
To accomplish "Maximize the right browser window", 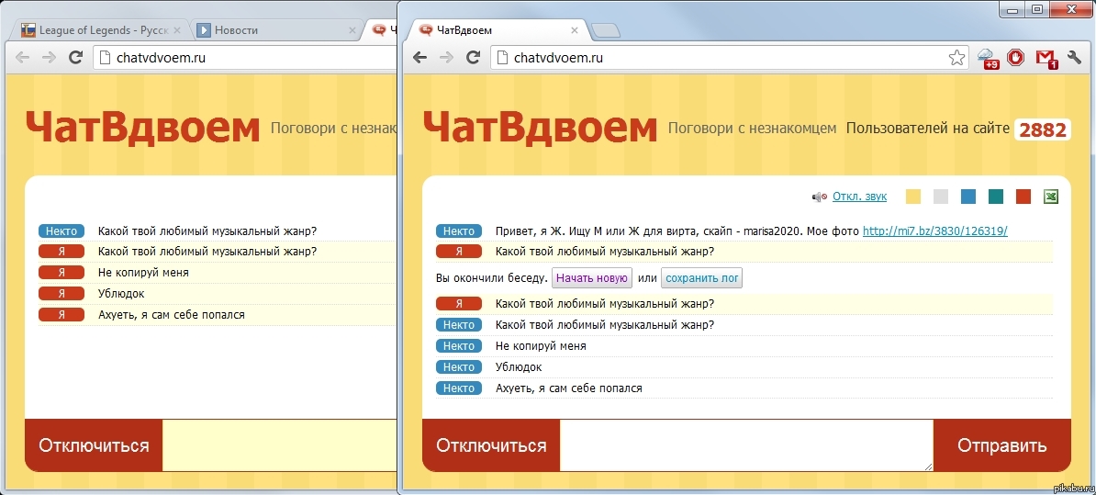I will (1037, 9).
